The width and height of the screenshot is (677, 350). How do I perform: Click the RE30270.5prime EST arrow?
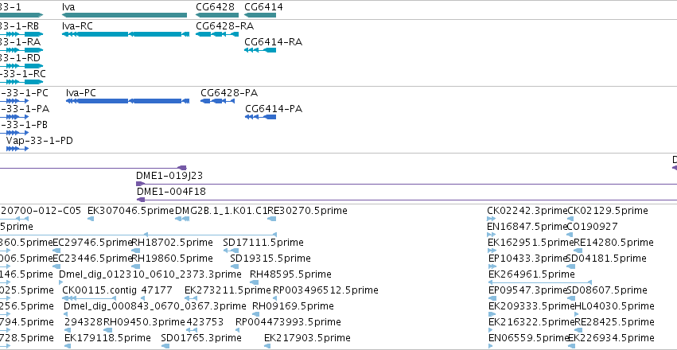[271, 219]
